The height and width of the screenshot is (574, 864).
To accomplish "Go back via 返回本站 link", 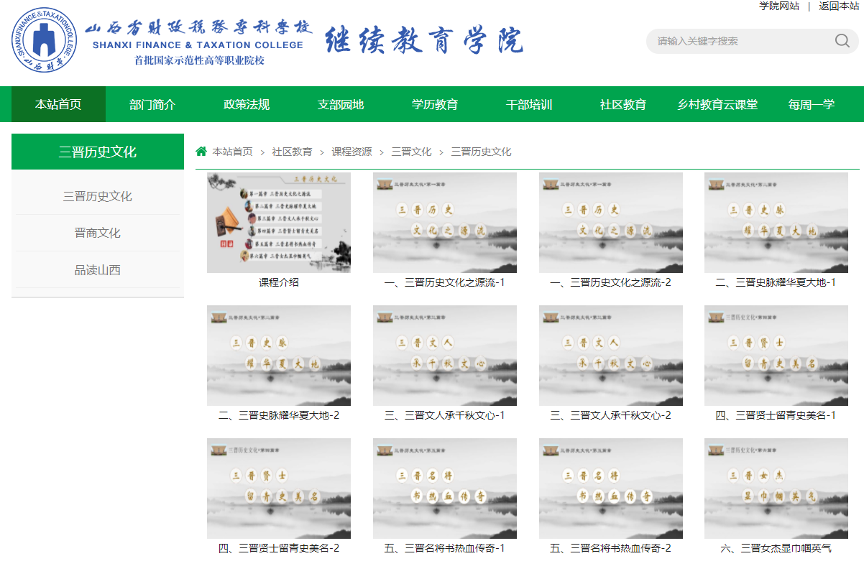I will tap(838, 6).
